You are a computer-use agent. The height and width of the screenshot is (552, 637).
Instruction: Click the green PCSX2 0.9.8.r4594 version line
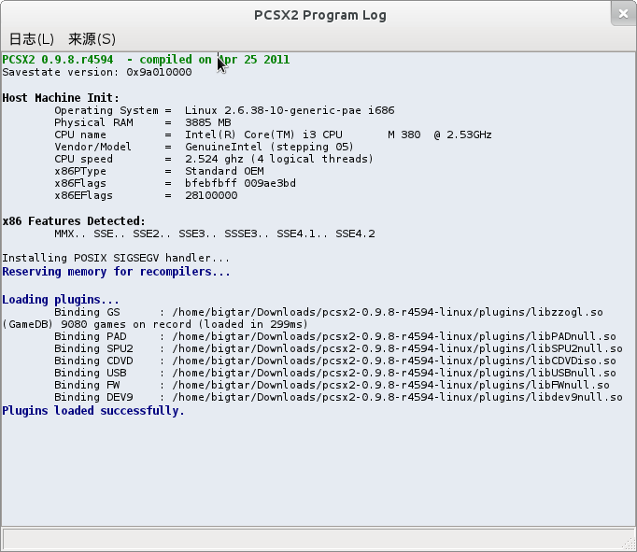(146, 60)
